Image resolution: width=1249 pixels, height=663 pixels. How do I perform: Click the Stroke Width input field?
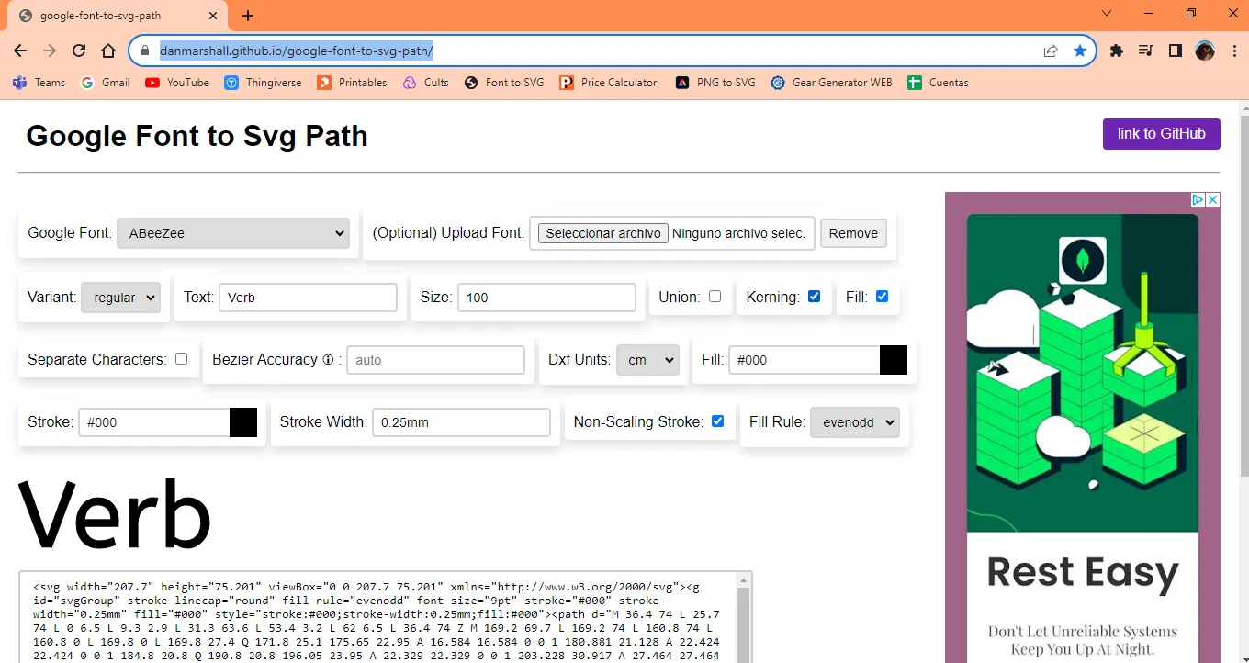tap(461, 422)
